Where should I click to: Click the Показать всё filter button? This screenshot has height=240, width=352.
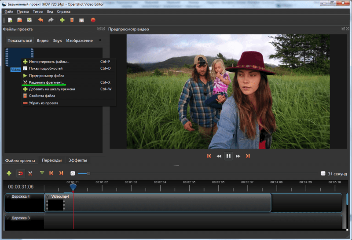(20, 41)
